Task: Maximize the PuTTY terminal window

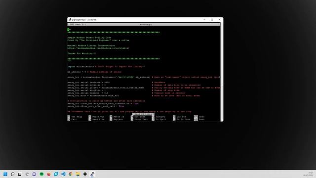Action: pos(212,20)
